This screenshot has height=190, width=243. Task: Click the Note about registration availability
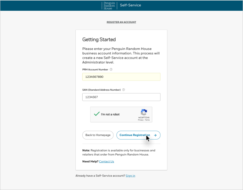(119, 152)
